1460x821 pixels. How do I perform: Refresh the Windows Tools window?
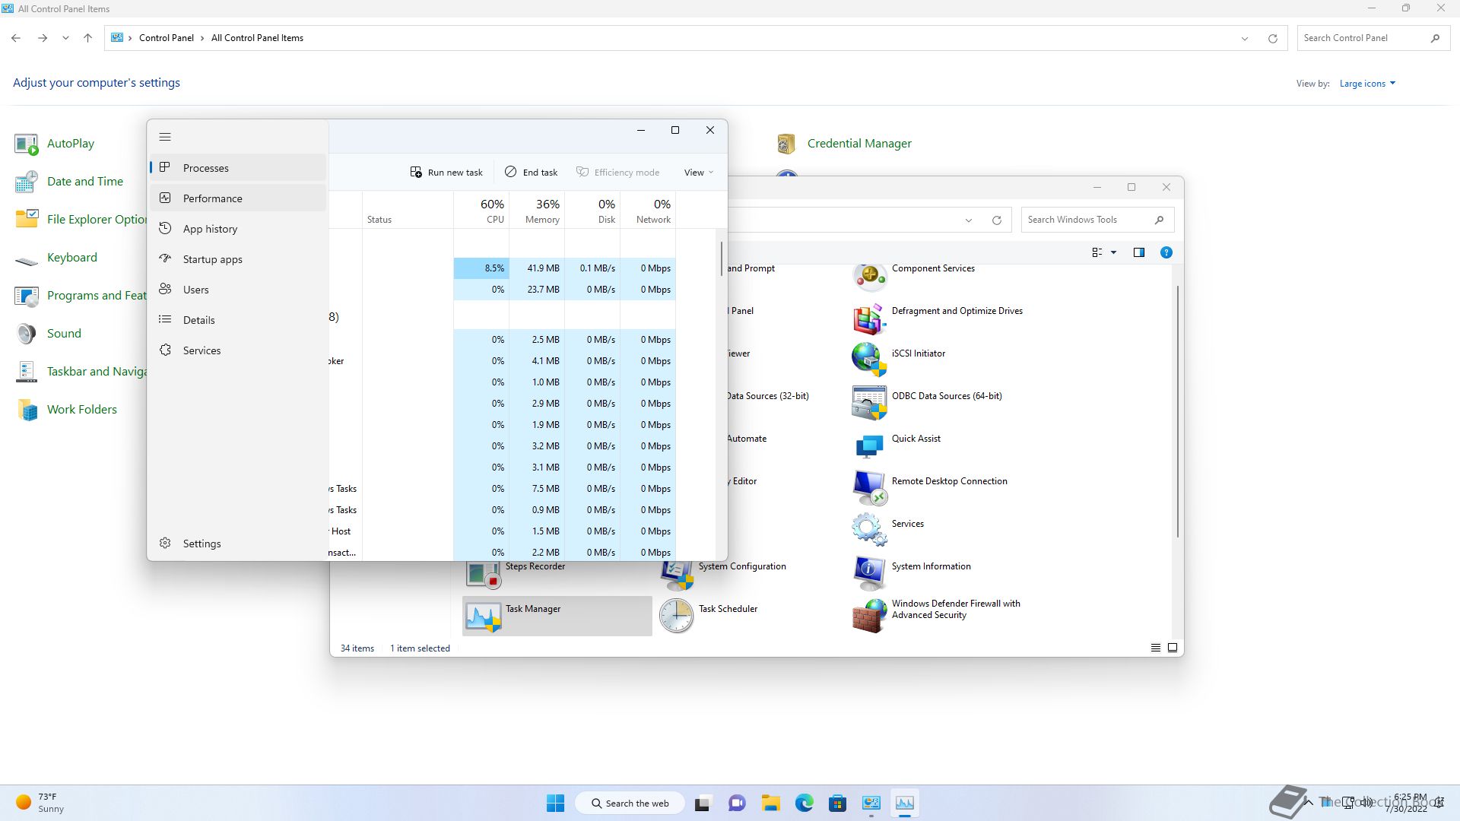point(996,220)
